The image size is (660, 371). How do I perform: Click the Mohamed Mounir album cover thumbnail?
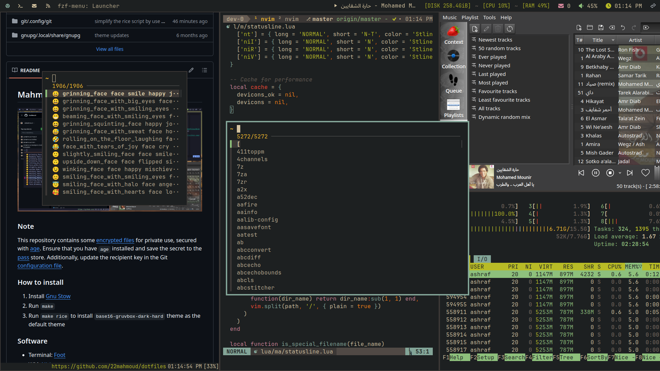482,177
